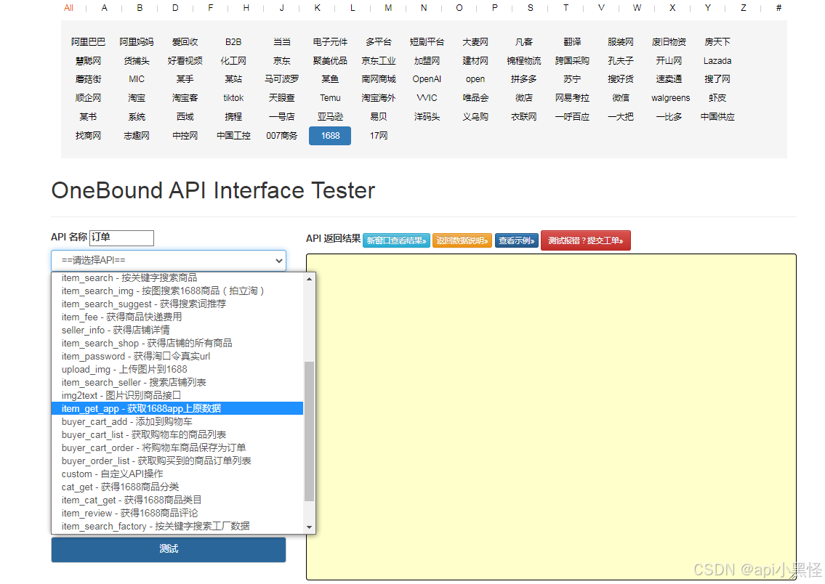Click the 测试报错？提交工单 button
The width and height of the screenshot is (825, 584).
coord(586,240)
